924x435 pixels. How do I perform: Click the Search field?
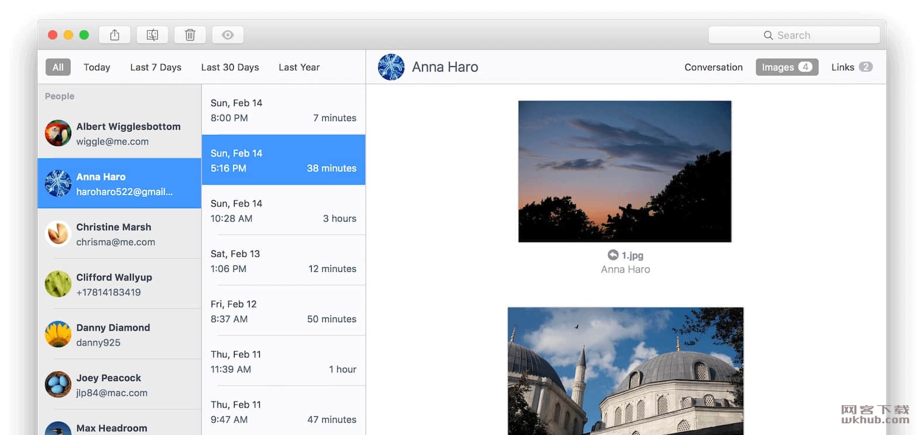point(794,35)
